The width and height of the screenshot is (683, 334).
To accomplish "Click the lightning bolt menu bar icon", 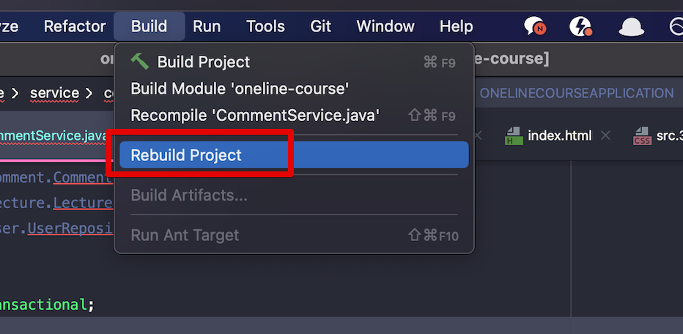I will click(580, 26).
